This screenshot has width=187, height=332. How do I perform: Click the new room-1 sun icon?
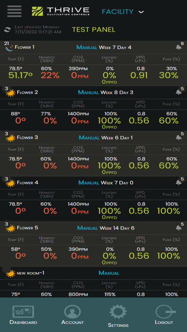coord(10,273)
